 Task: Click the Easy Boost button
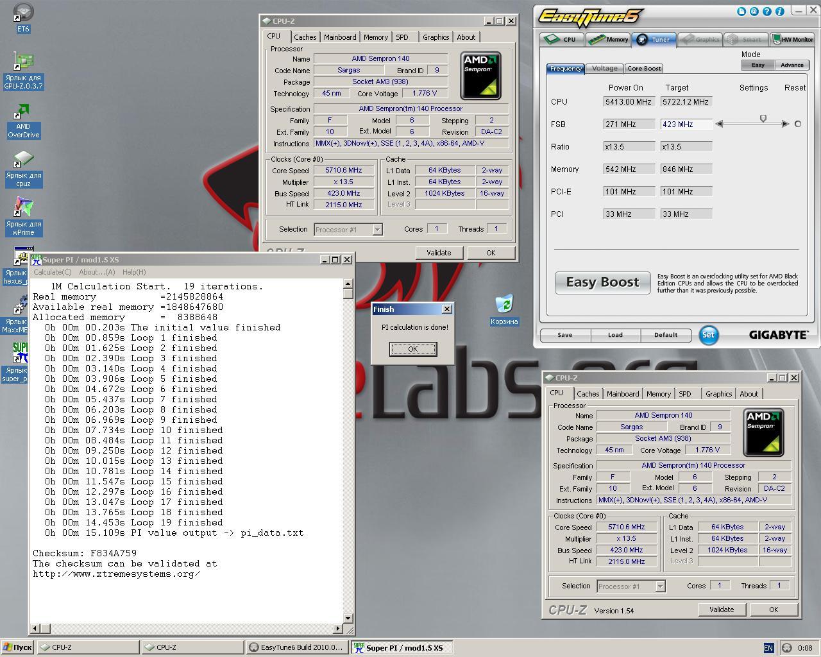602,282
